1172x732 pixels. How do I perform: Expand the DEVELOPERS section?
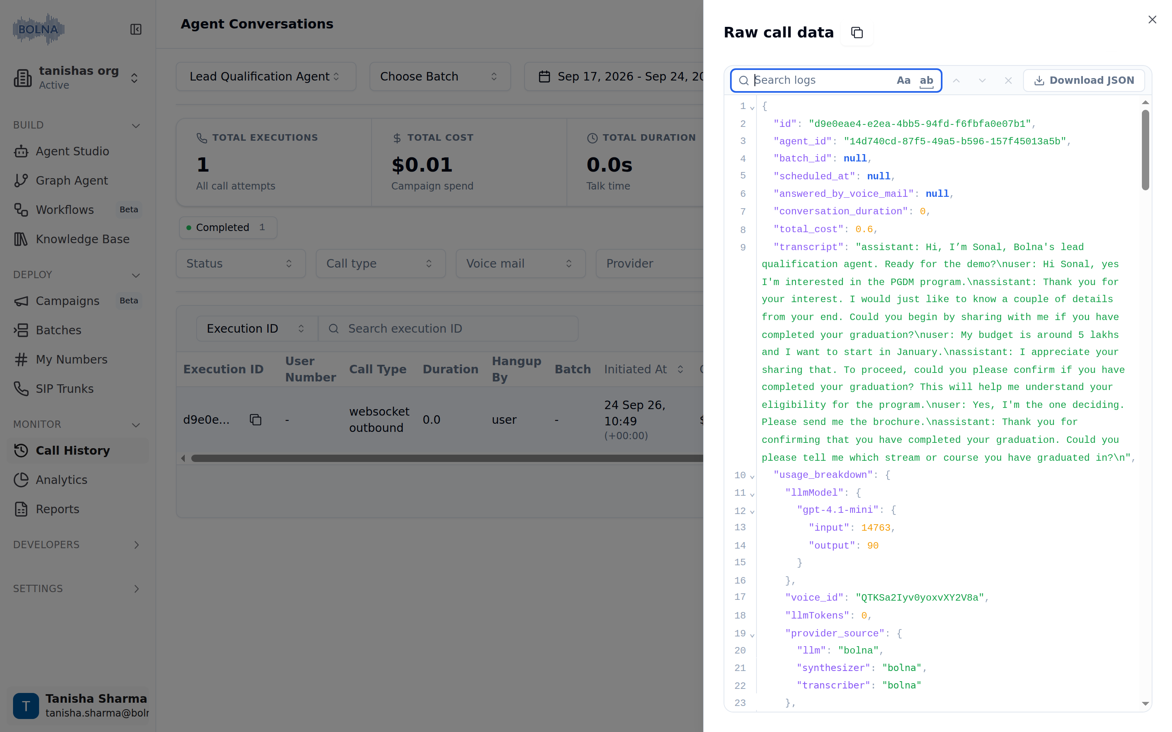coord(78,545)
